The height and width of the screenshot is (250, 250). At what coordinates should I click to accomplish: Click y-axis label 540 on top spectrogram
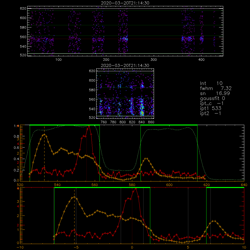click(23, 46)
